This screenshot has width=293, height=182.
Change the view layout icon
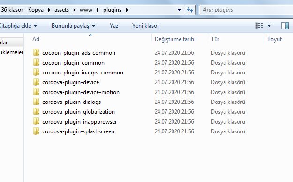tap(259, 26)
